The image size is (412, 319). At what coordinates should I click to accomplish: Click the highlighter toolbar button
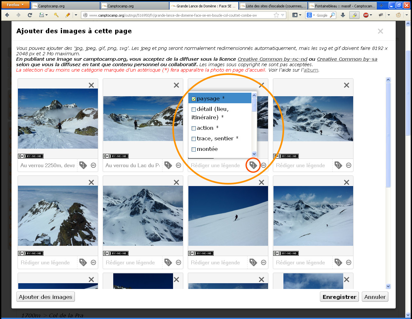(354, 15)
